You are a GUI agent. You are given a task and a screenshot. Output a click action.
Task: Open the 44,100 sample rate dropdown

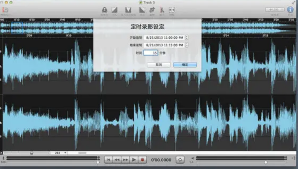tap(275, 9)
